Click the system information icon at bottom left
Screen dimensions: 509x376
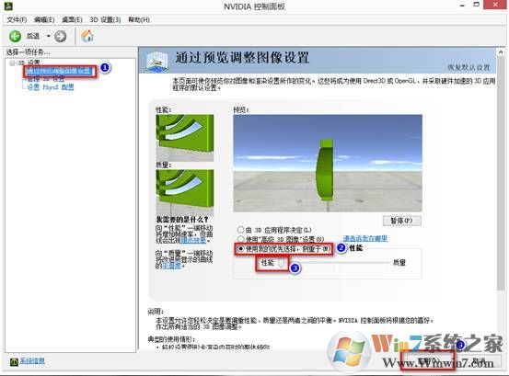point(14,361)
